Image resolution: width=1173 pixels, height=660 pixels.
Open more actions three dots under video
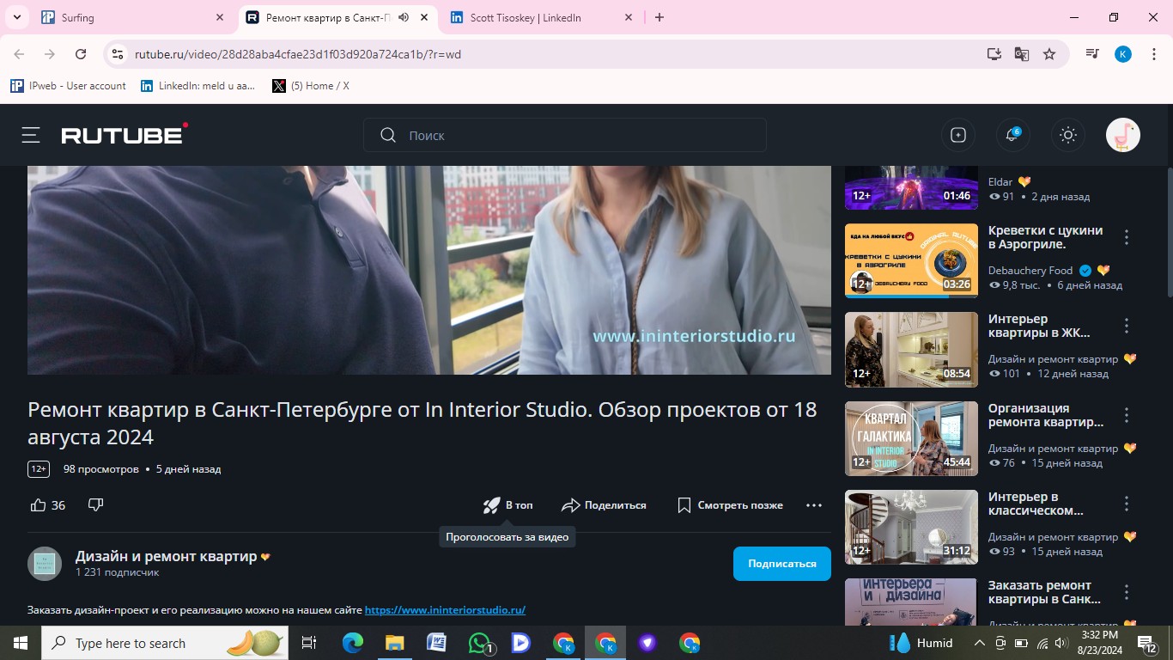click(814, 505)
